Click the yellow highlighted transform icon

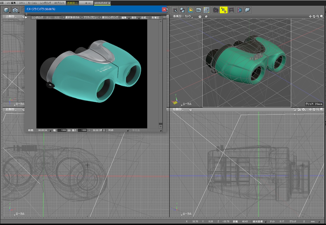(223, 10)
